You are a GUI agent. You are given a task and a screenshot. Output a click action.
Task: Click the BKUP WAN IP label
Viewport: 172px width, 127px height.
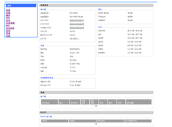[46, 35]
